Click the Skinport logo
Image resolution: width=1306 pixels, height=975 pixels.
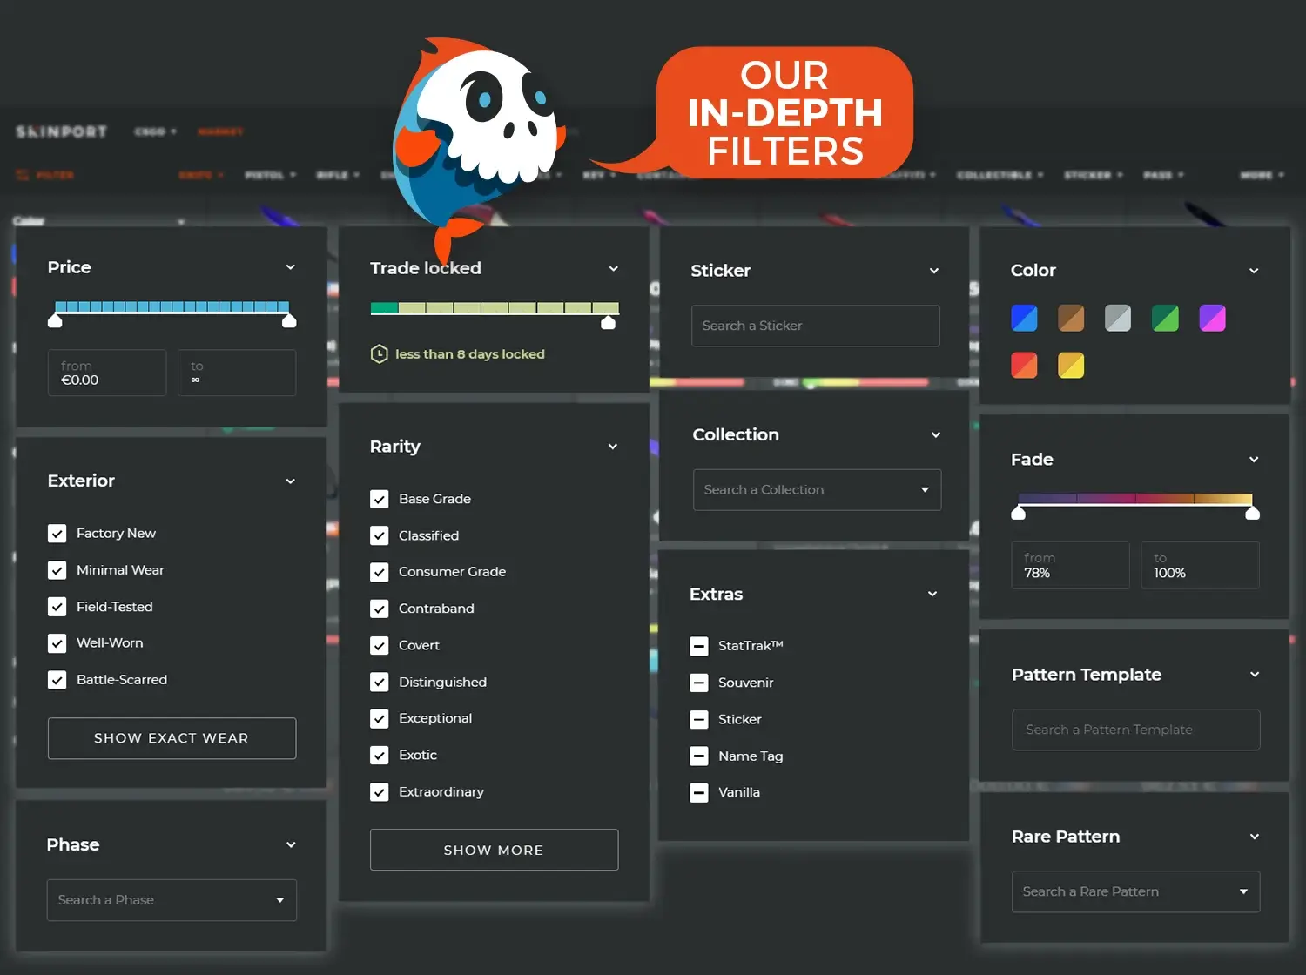click(61, 131)
